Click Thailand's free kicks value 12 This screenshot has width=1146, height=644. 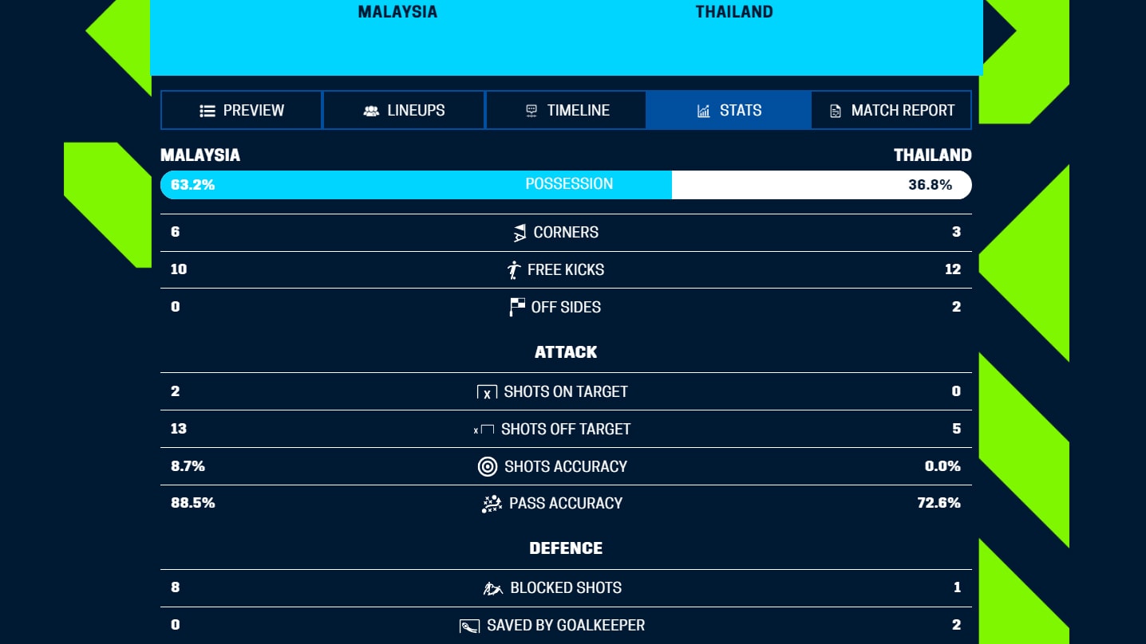(953, 269)
